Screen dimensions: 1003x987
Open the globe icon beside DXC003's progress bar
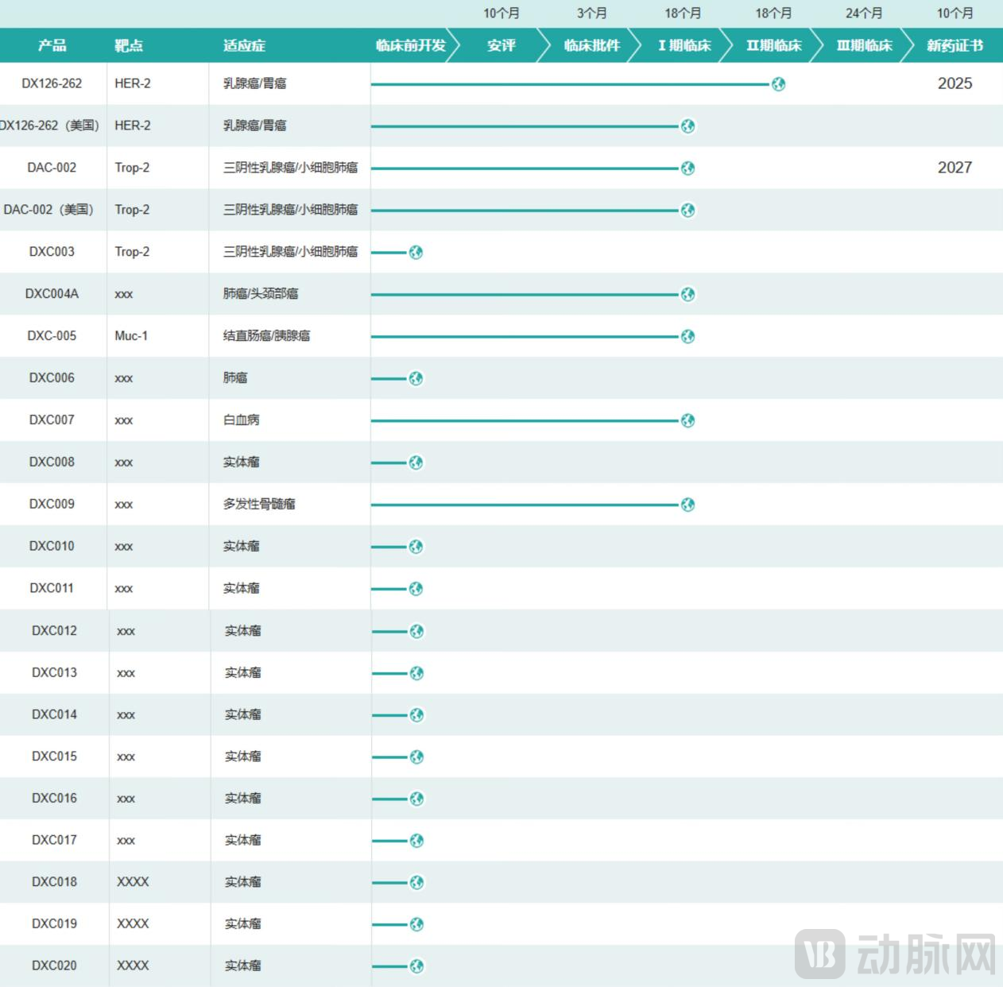tap(415, 253)
